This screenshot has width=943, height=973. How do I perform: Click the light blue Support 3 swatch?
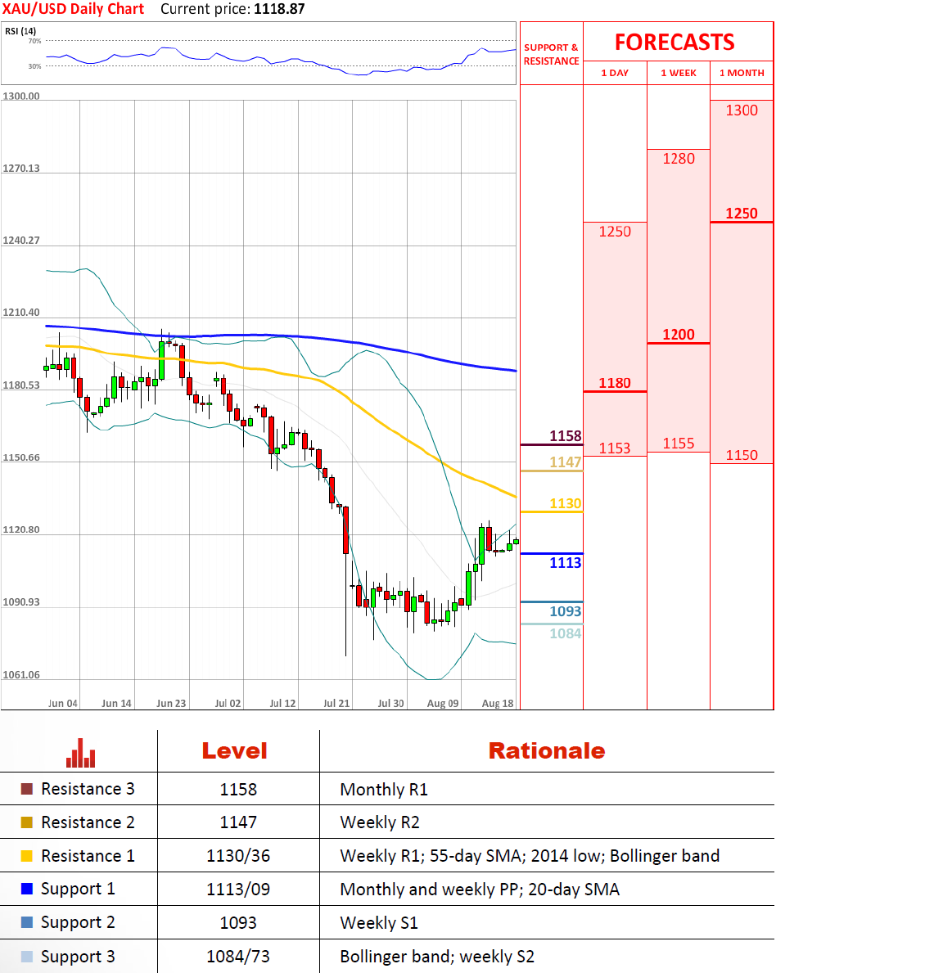(27, 957)
